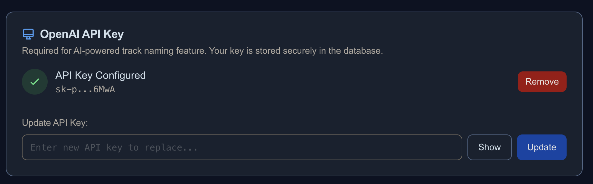Image resolution: width=593 pixels, height=184 pixels.
Task: Toggle key visibility with Show button
Action: tap(489, 147)
